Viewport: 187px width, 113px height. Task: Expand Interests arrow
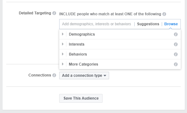coord(63,44)
